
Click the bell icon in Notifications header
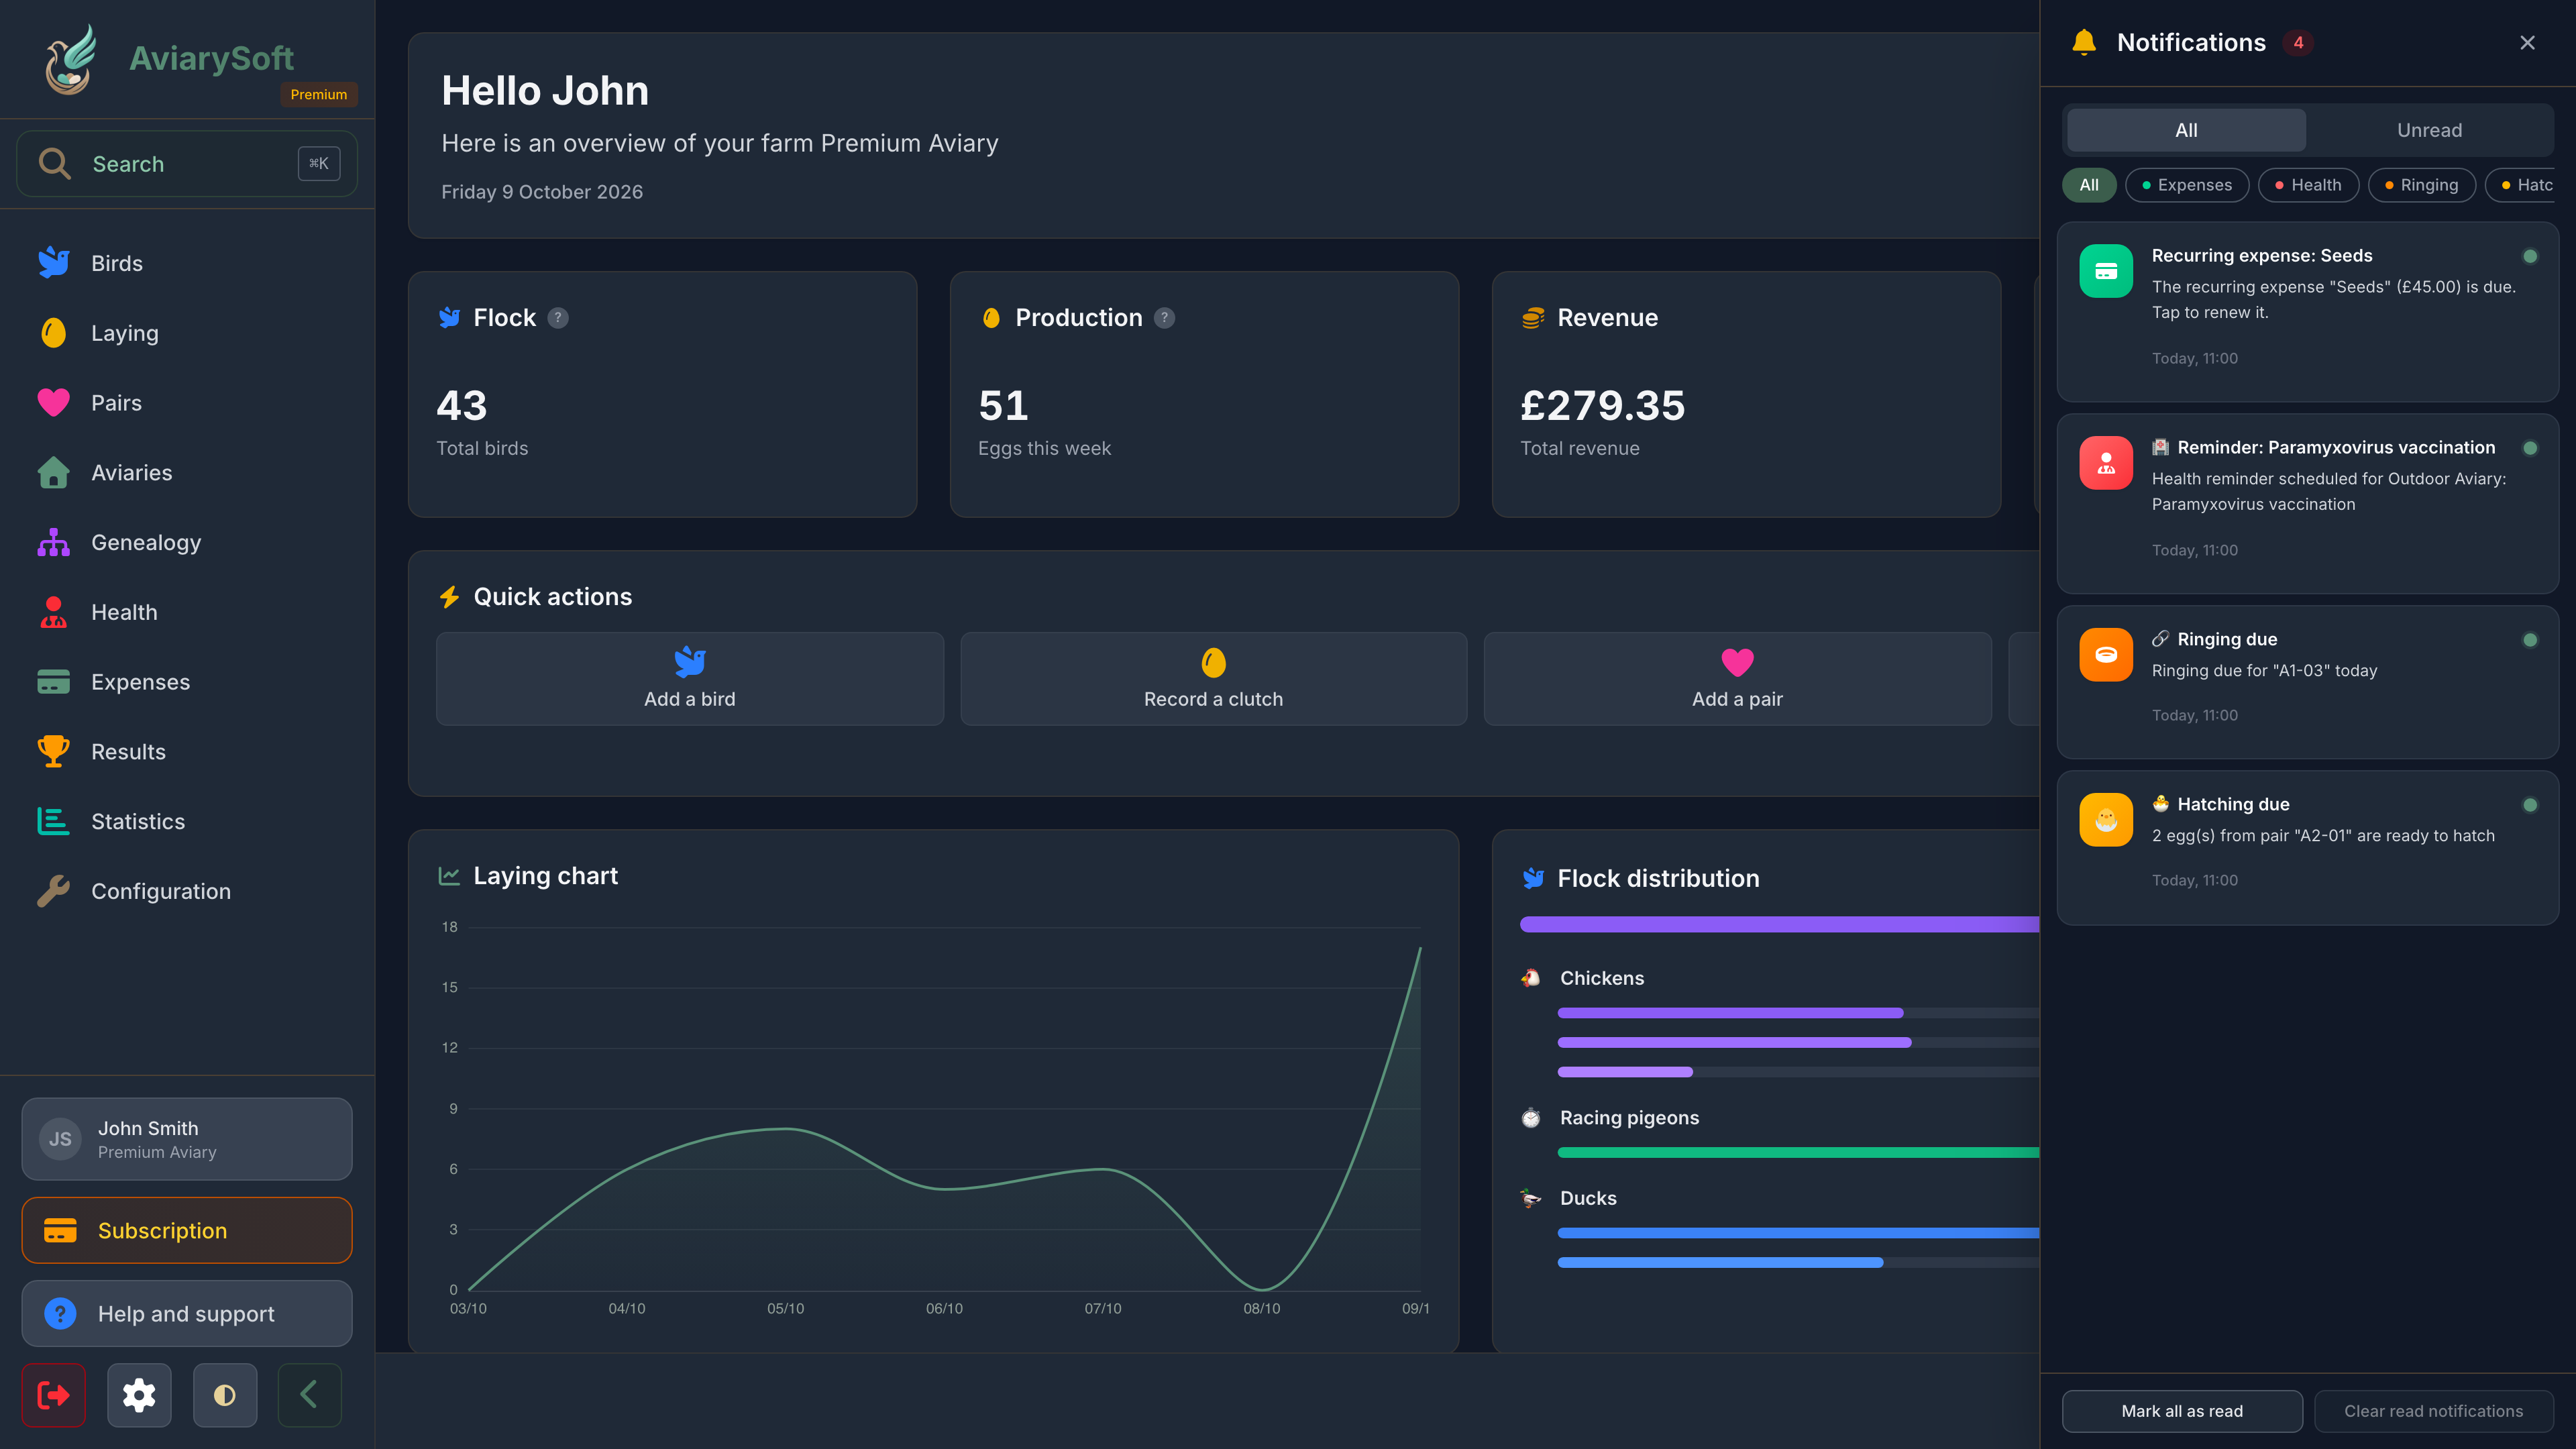pos(2084,43)
